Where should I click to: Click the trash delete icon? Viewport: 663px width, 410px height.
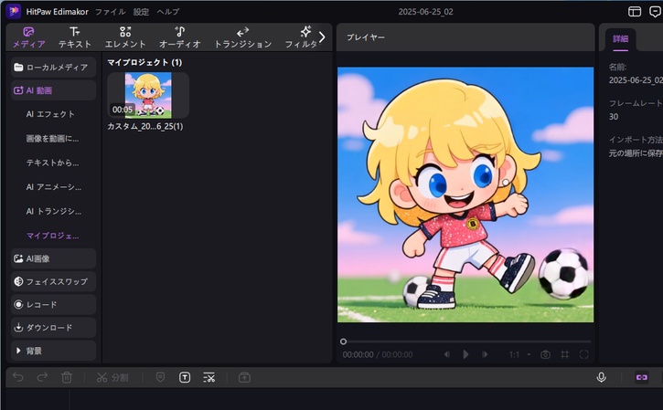click(x=67, y=377)
